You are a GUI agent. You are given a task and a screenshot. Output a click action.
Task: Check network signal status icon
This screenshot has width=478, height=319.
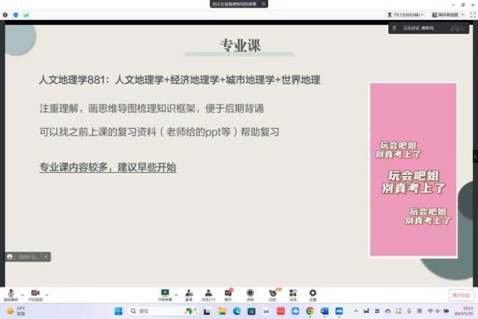pos(26,15)
